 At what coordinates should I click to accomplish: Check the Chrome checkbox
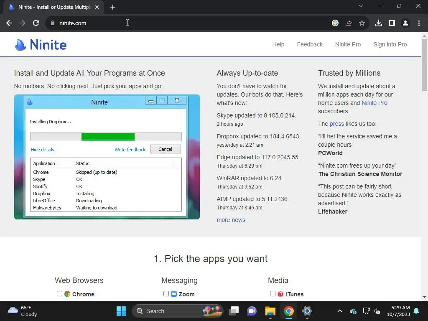[59, 293]
